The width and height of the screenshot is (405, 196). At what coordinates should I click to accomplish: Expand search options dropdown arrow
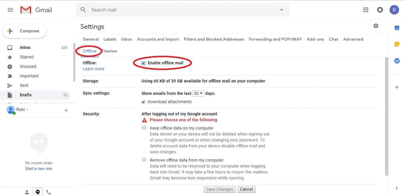point(281,10)
